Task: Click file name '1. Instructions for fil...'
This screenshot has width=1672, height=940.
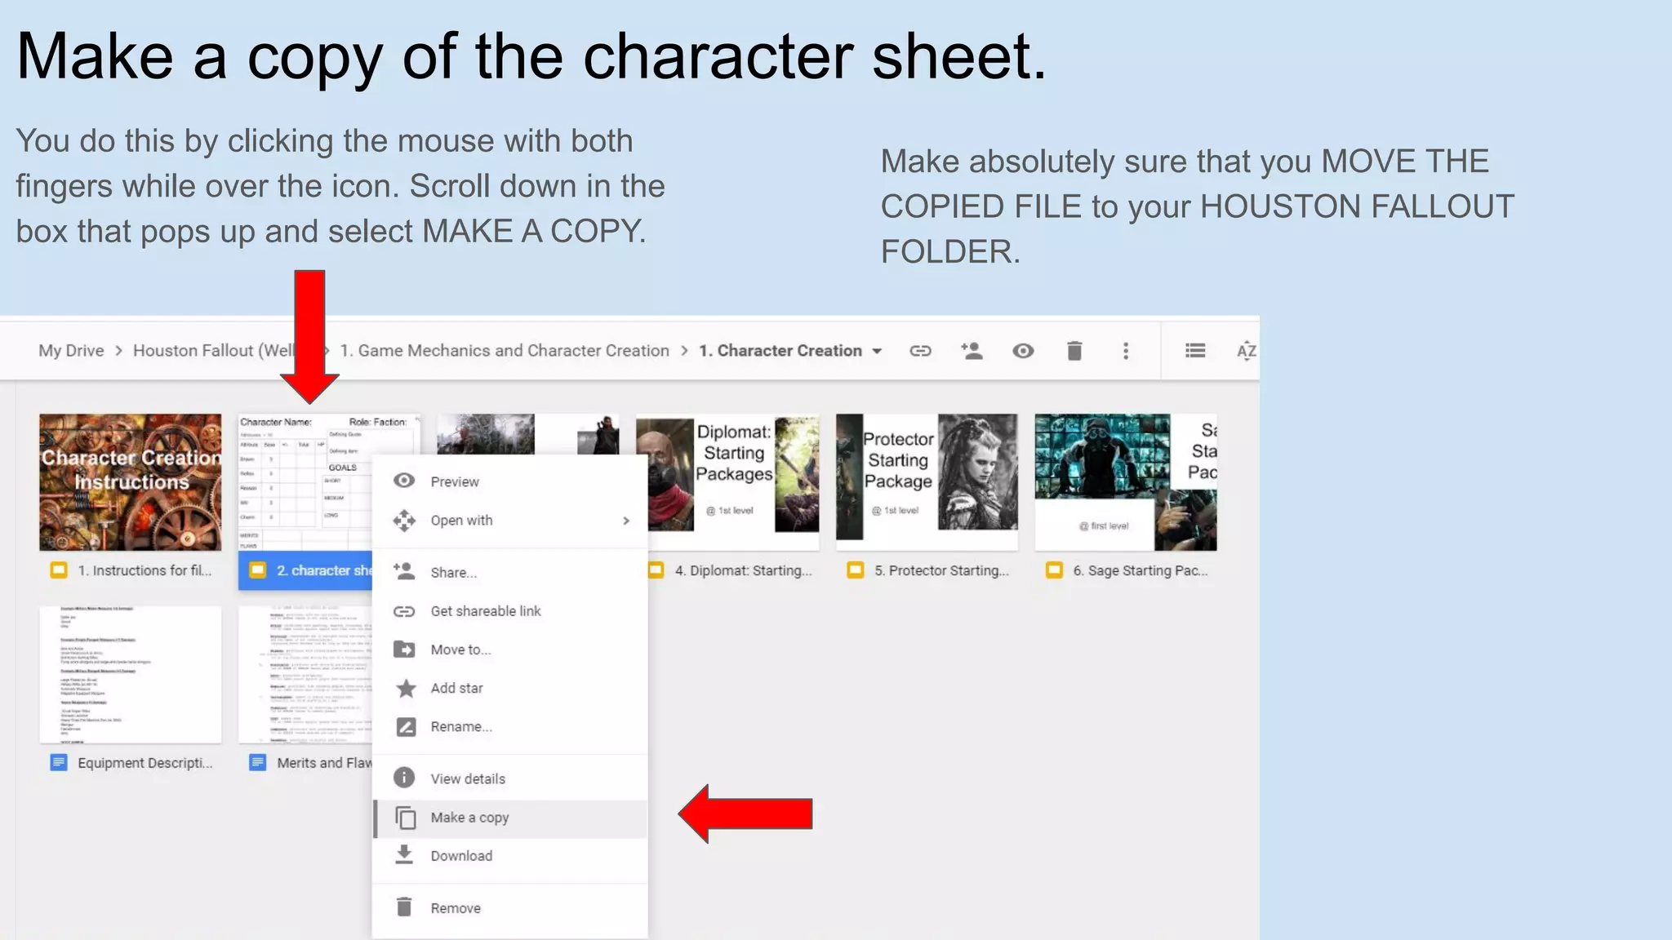Action: click(145, 570)
